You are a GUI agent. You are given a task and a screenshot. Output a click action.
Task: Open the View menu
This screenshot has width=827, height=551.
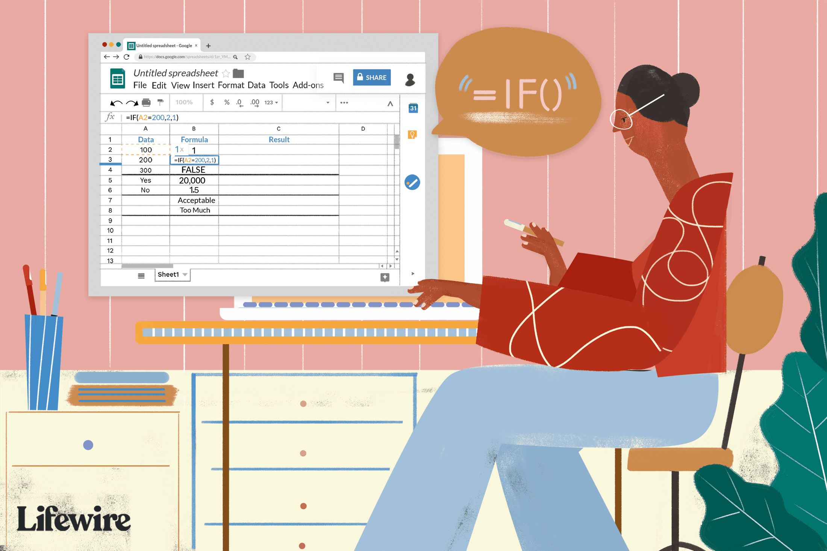click(180, 85)
